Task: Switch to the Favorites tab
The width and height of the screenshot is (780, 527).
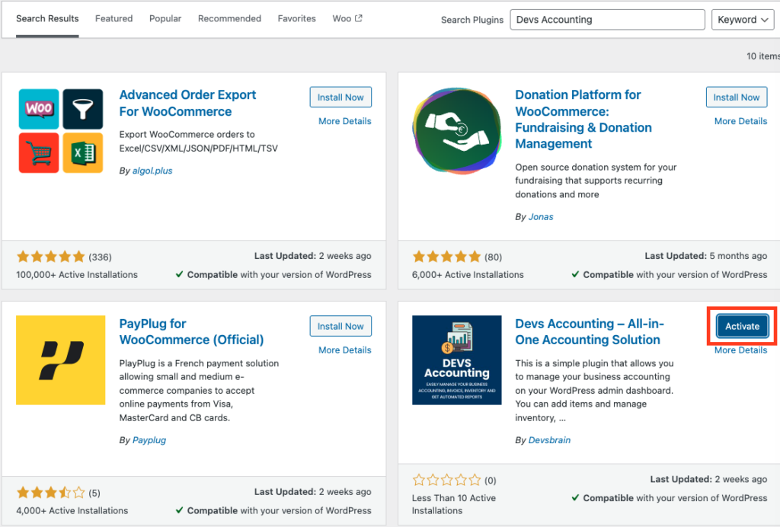Action: tap(296, 18)
